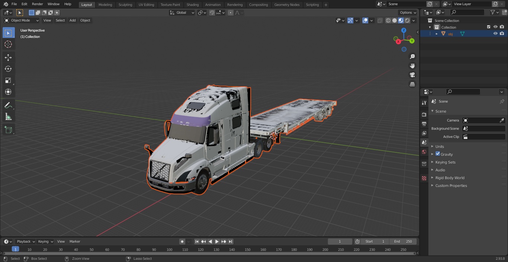Select the Annotate tool
Image resolution: width=508 pixels, height=262 pixels.
pos(8,105)
